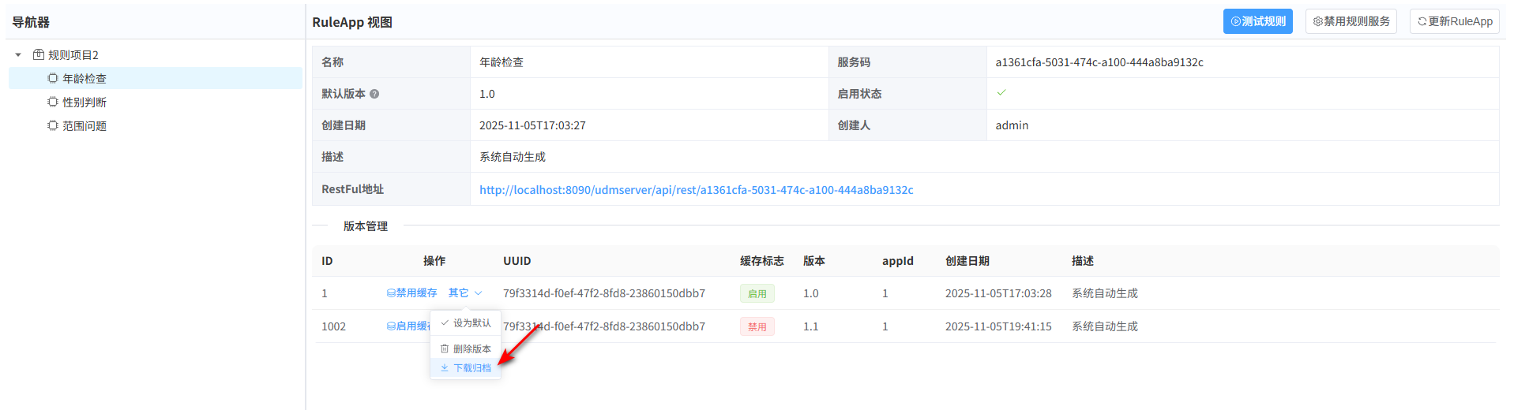Click the 启用 cache status tag
Viewport: 1514px width, 410px height.
[757, 293]
